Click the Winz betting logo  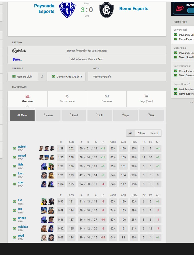17,59
